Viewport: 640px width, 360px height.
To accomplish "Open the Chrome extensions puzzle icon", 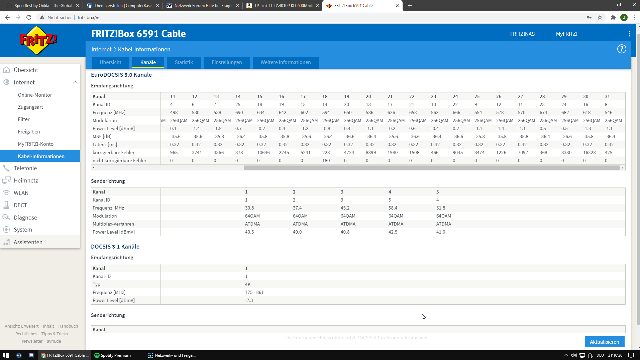I will 613,17.
